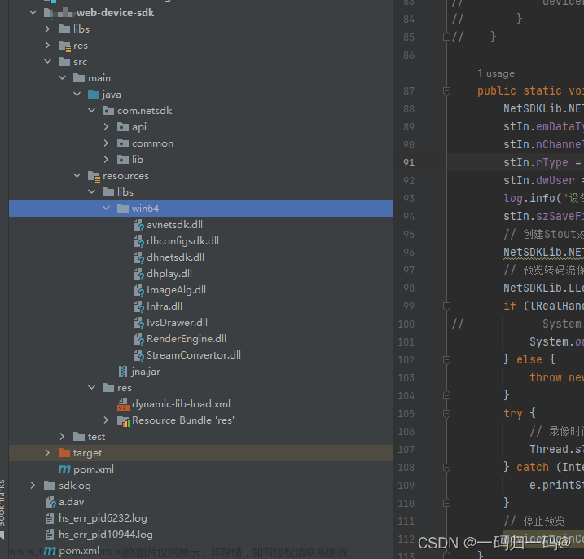Click the resources root folder icon
The width and height of the screenshot is (584, 559).
pyautogui.click(x=94, y=176)
